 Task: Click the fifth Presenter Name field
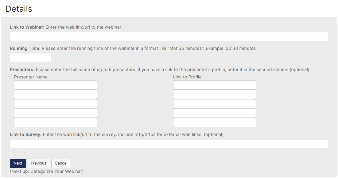pos(56,123)
